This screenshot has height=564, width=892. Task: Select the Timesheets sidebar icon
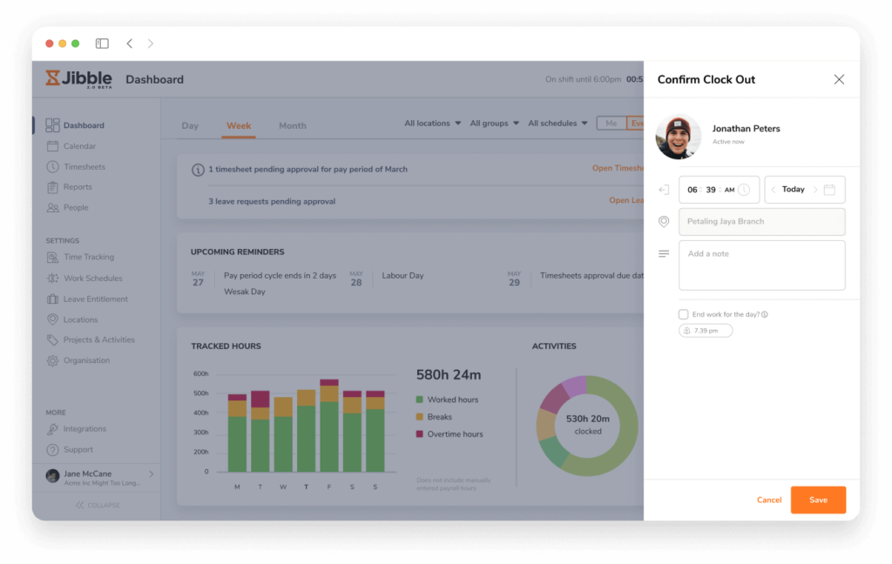(x=55, y=166)
